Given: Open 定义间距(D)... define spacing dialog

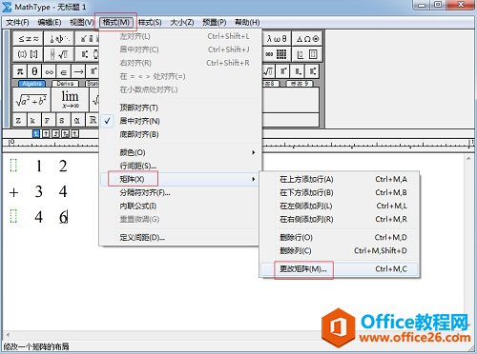Looking at the screenshot, I should pyautogui.click(x=142, y=237).
